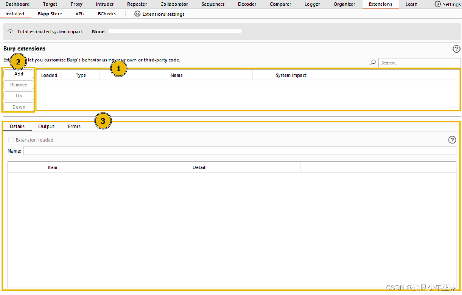This screenshot has width=462, height=295.
Task: Click the Add button to load an extension
Action: 18,74
